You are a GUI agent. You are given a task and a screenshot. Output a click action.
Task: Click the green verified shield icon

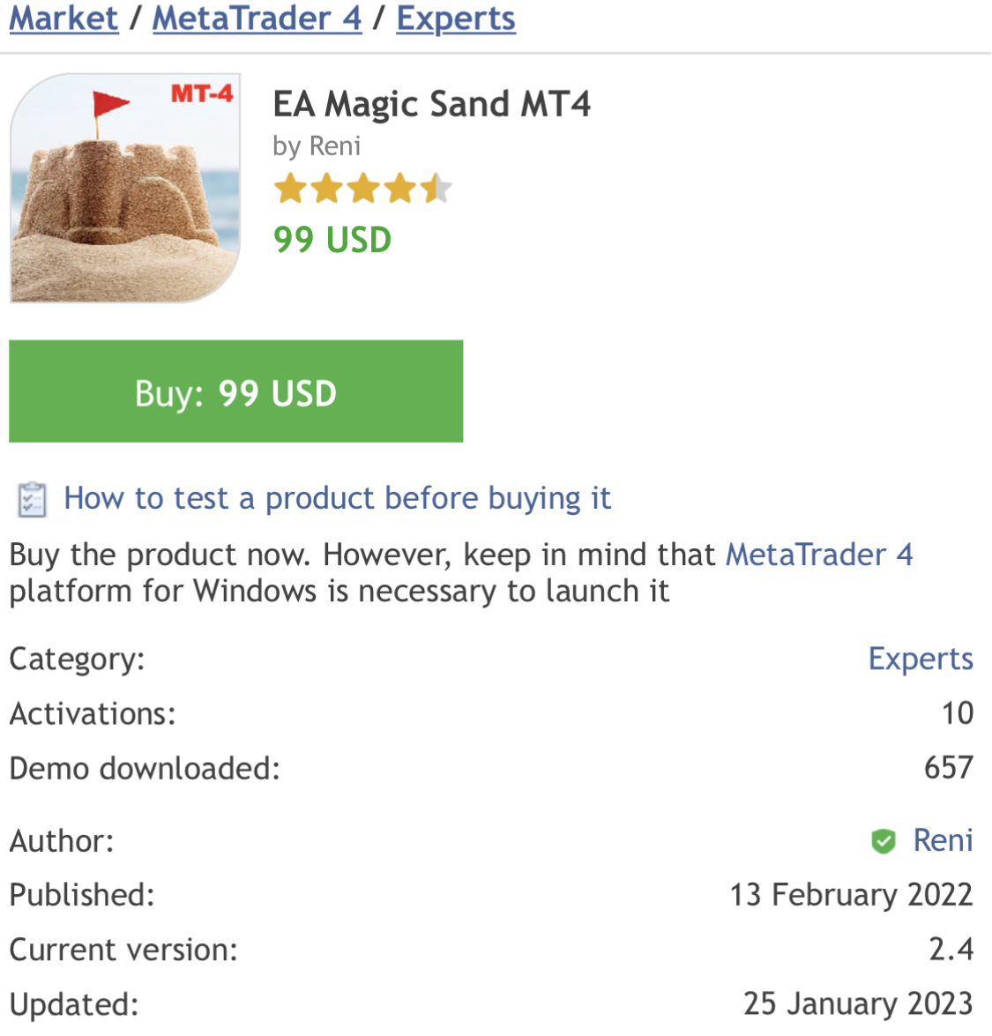883,841
